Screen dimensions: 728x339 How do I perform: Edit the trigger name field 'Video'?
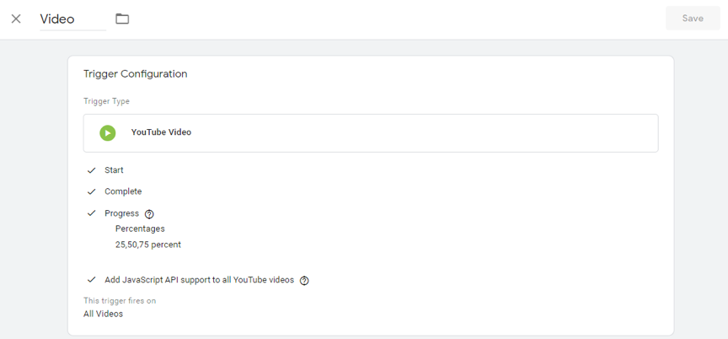(73, 19)
